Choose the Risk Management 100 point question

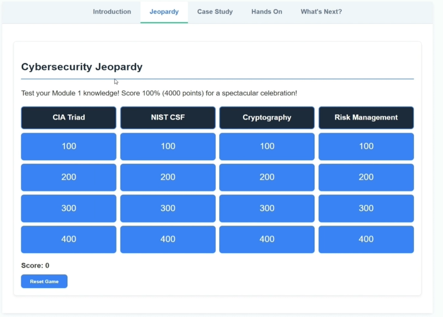click(x=366, y=146)
